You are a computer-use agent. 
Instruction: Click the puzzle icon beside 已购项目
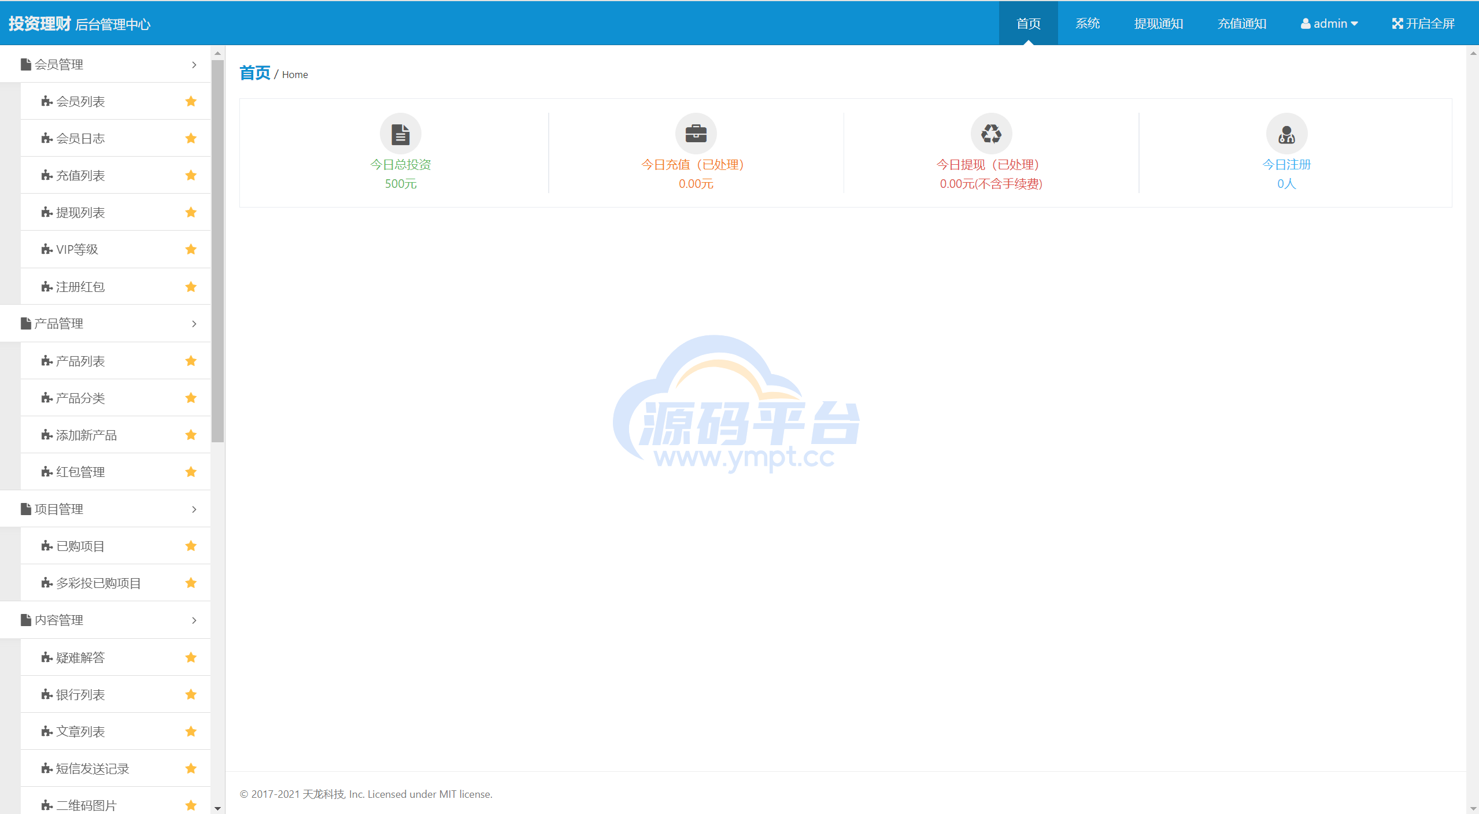tap(47, 546)
